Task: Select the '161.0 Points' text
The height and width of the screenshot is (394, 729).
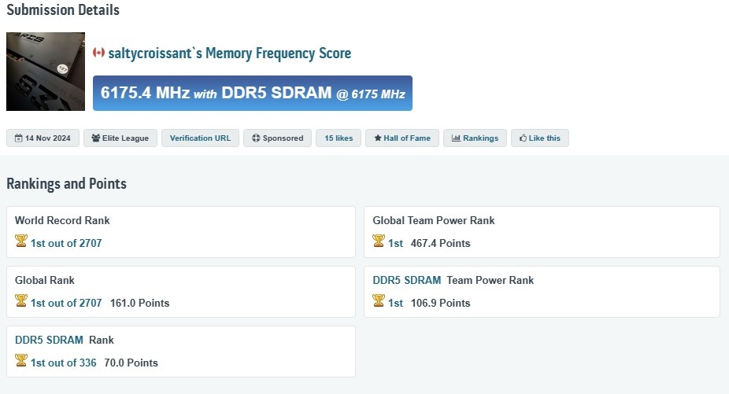Action: point(139,303)
